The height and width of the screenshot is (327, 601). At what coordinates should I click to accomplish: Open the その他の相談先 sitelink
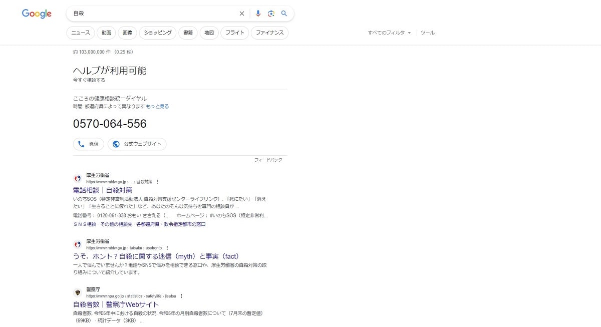point(116,224)
